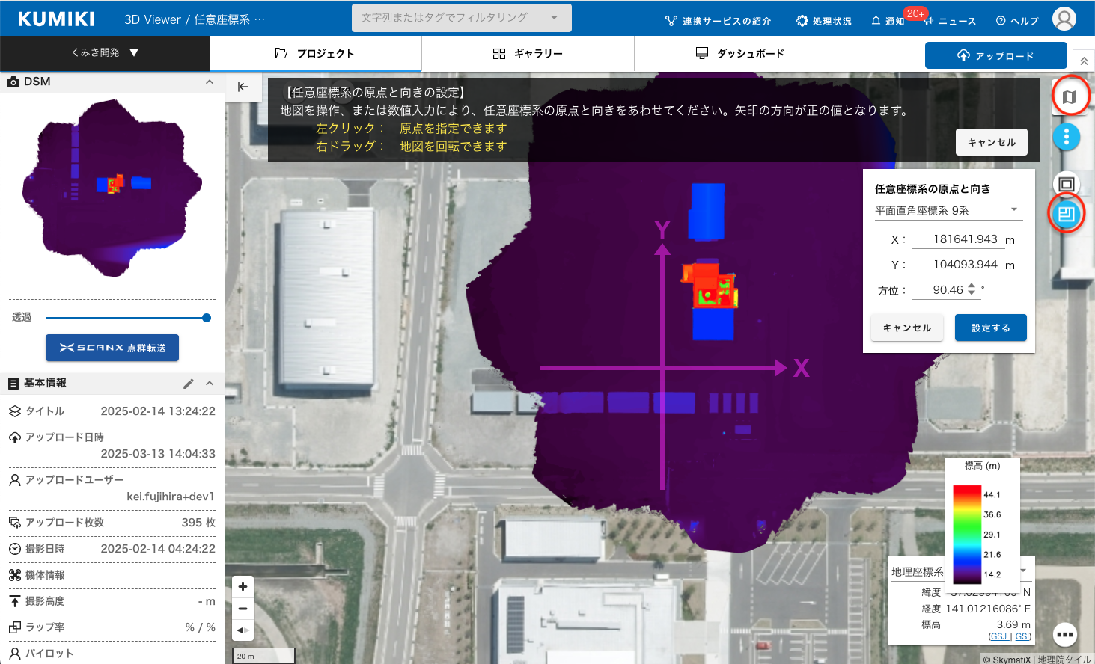
Task: Click the タイトル value 2025-02-14 13:24:22
Action: tap(158, 411)
